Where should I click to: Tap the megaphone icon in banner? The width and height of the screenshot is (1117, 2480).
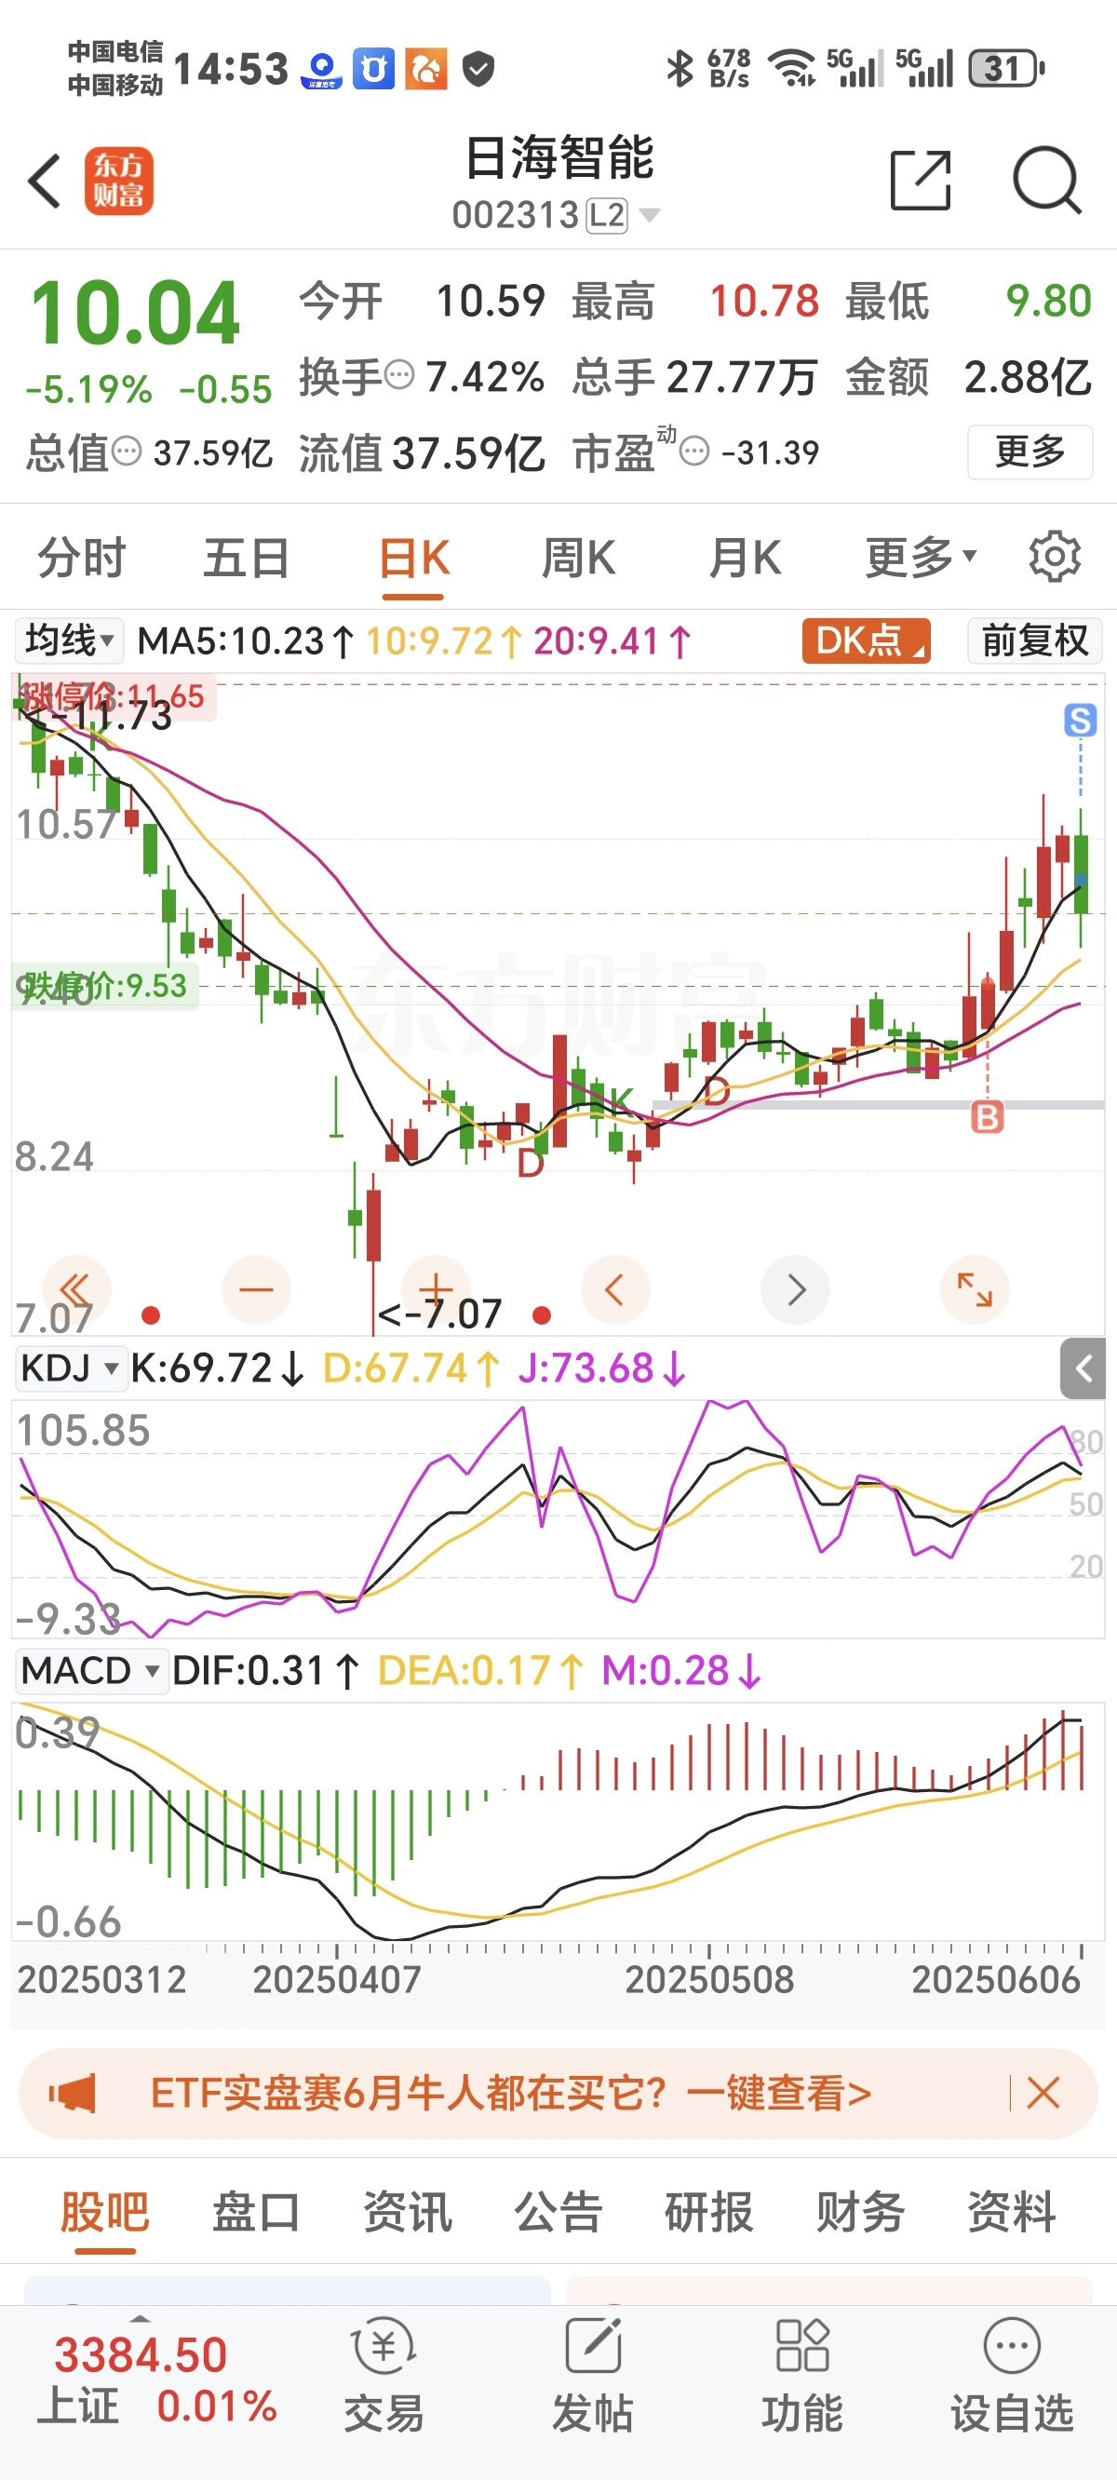click(x=73, y=2093)
